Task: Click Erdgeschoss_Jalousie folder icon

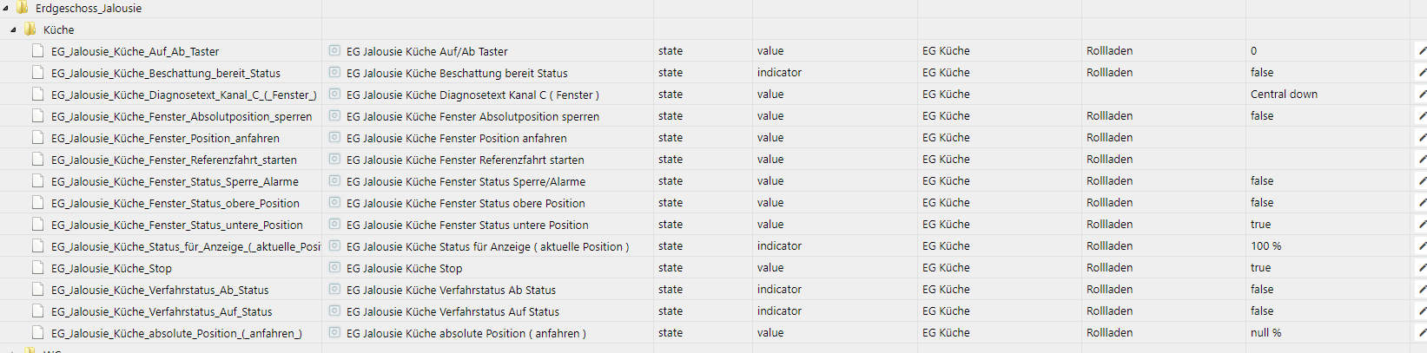Action: (x=23, y=8)
